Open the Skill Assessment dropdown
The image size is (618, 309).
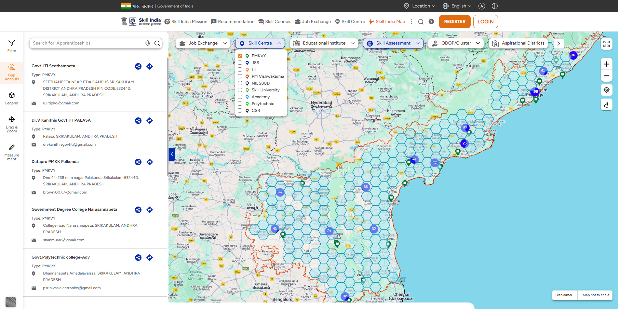tap(393, 43)
